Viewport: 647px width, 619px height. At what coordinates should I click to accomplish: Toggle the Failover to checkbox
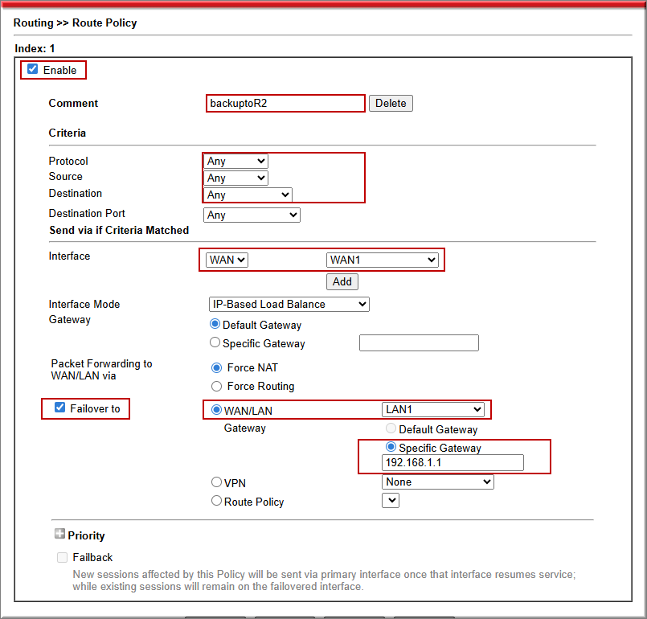(x=59, y=408)
